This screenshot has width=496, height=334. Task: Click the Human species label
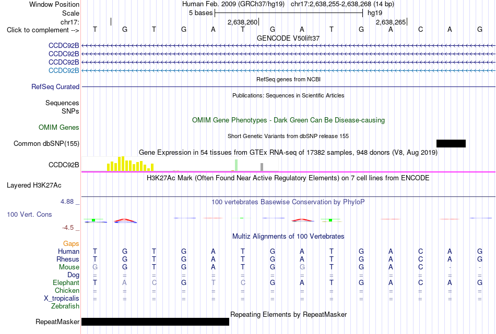pos(68,251)
